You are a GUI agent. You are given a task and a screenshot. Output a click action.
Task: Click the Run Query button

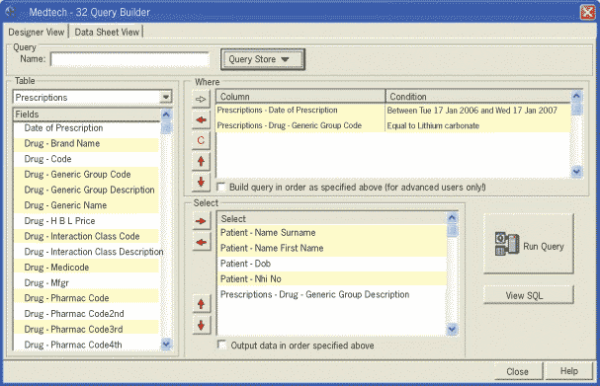[529, 244]
